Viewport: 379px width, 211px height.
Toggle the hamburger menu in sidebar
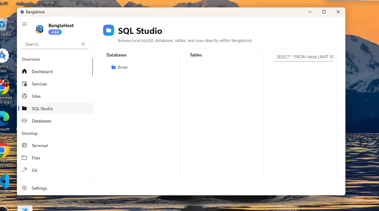coord(24,24)
